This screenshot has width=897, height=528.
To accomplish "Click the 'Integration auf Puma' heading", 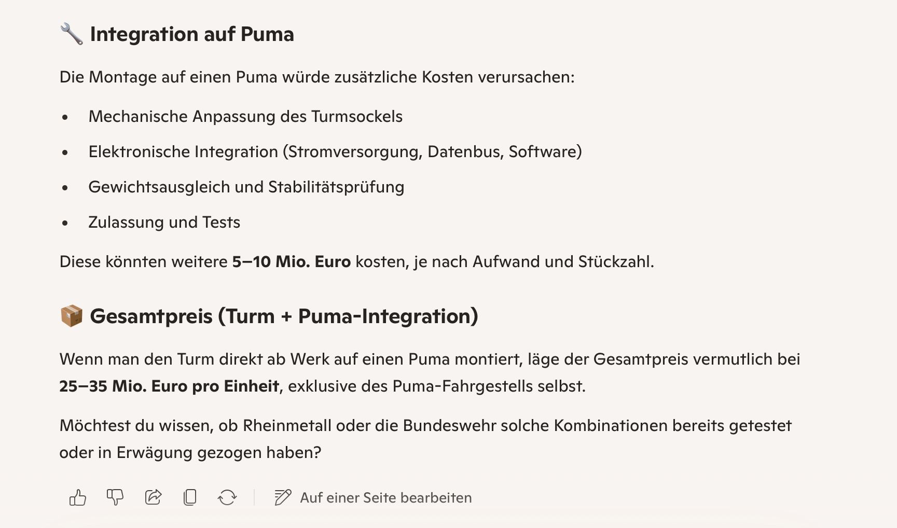I will (x=192, y=34).
